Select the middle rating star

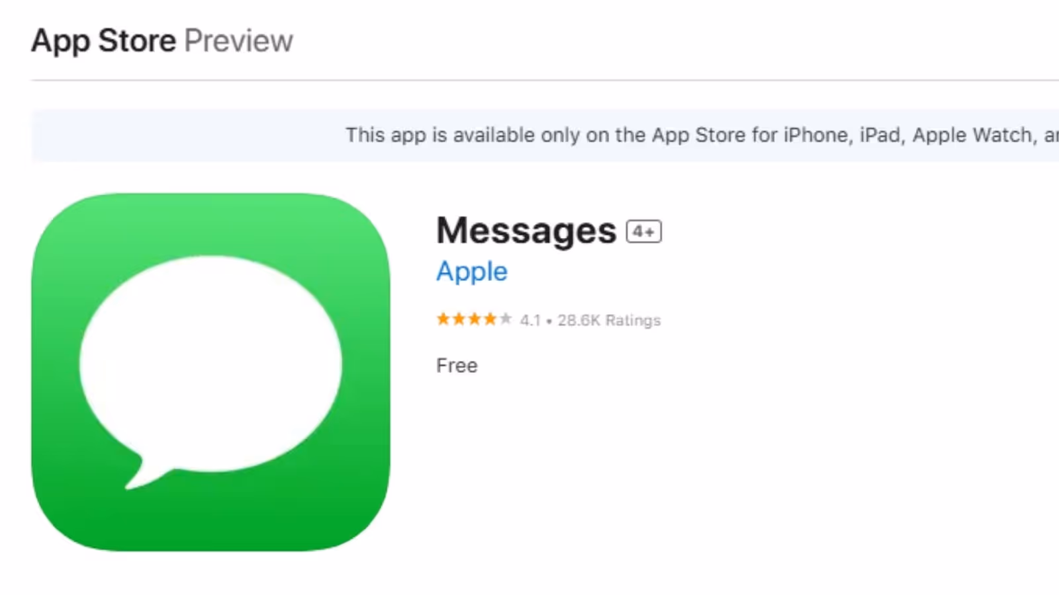[475, 320]
